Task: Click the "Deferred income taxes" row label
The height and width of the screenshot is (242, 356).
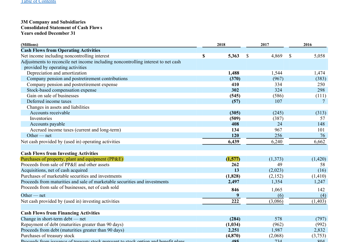Action: (x=49, y=101)
